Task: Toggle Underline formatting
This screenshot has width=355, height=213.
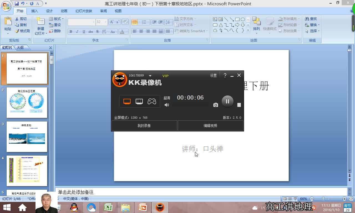Action: (84, 32)
